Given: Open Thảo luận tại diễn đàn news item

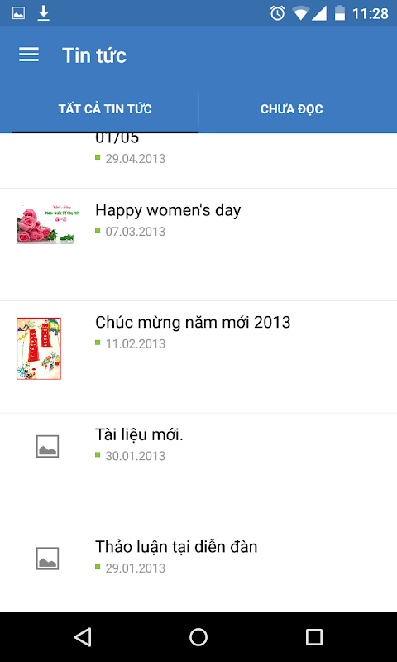Looking at the screenshot, I should (198, 569).
